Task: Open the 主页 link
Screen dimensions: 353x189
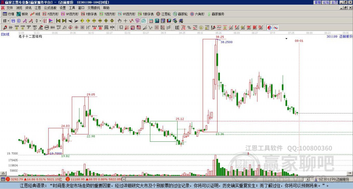Action: pos(334,2)
